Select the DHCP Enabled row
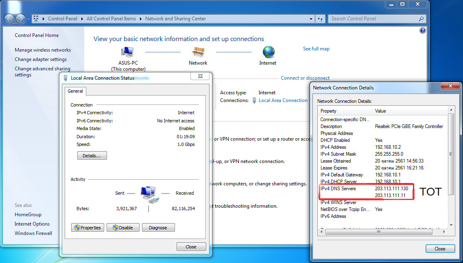Image resolution: width=463 pixels, height=263 pixels. pos(382,140)
